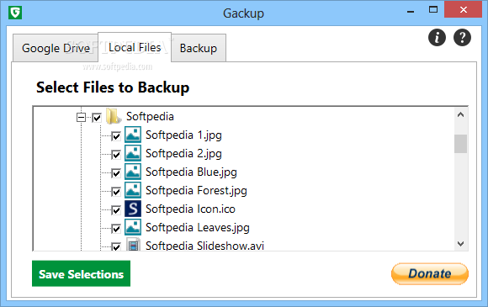
Task: Select the Softpedia Icon.ico file icon
Action: (x=133, y=209)
